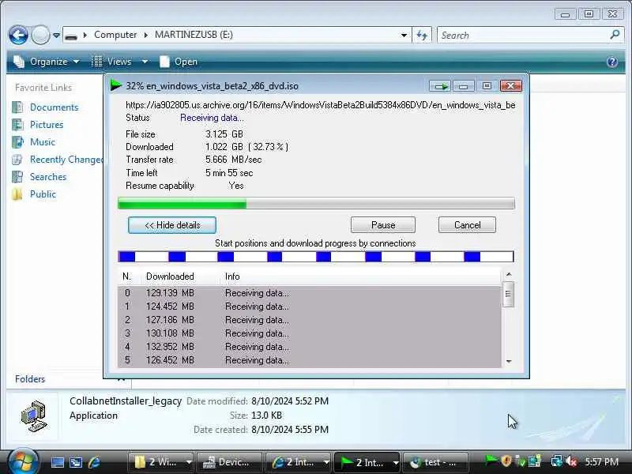The height and width of the screenshot is (474, 632).
Task: Open the address bar history dropdown
Action: 404,35
